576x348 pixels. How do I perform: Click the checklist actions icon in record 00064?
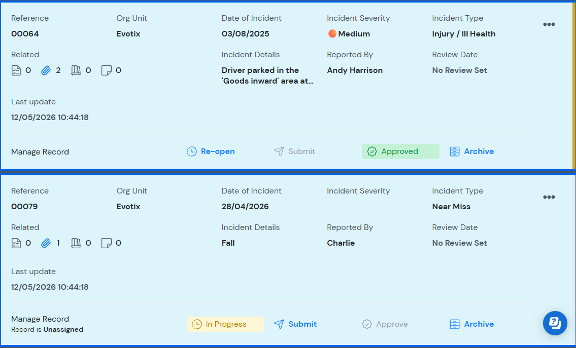16,70
